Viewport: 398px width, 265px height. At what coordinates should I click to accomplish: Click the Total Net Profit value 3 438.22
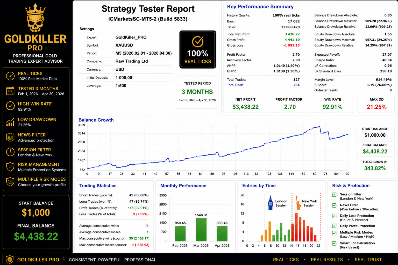tap(292, 34)
